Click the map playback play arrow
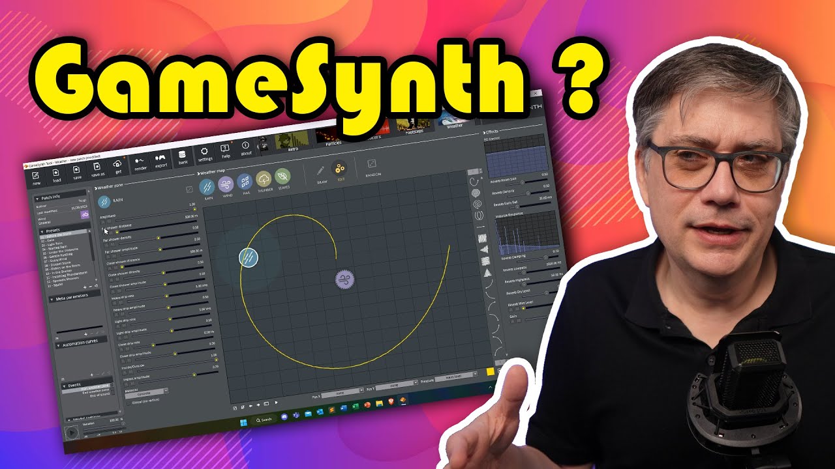835x469 pixels. pos(277,403)
